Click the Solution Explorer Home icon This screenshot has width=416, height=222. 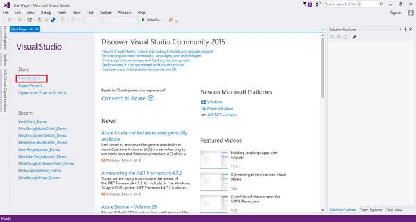click(346, 37)
